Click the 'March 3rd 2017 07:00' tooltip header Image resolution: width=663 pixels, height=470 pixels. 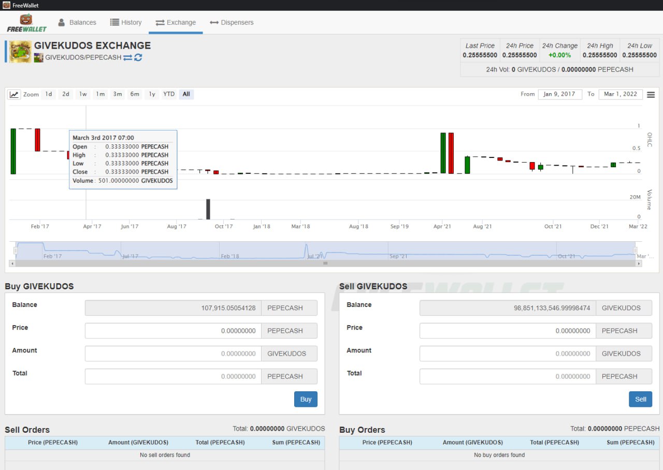(103, 138)
